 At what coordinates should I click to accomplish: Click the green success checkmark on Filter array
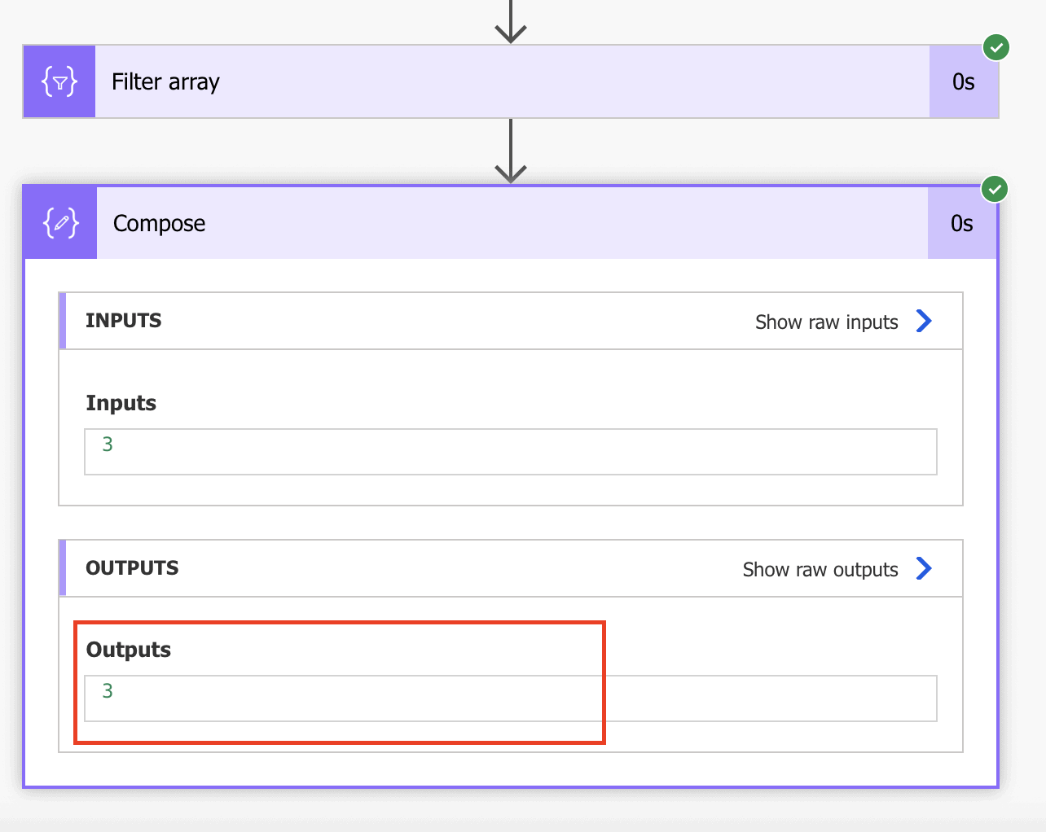(995, 47)
